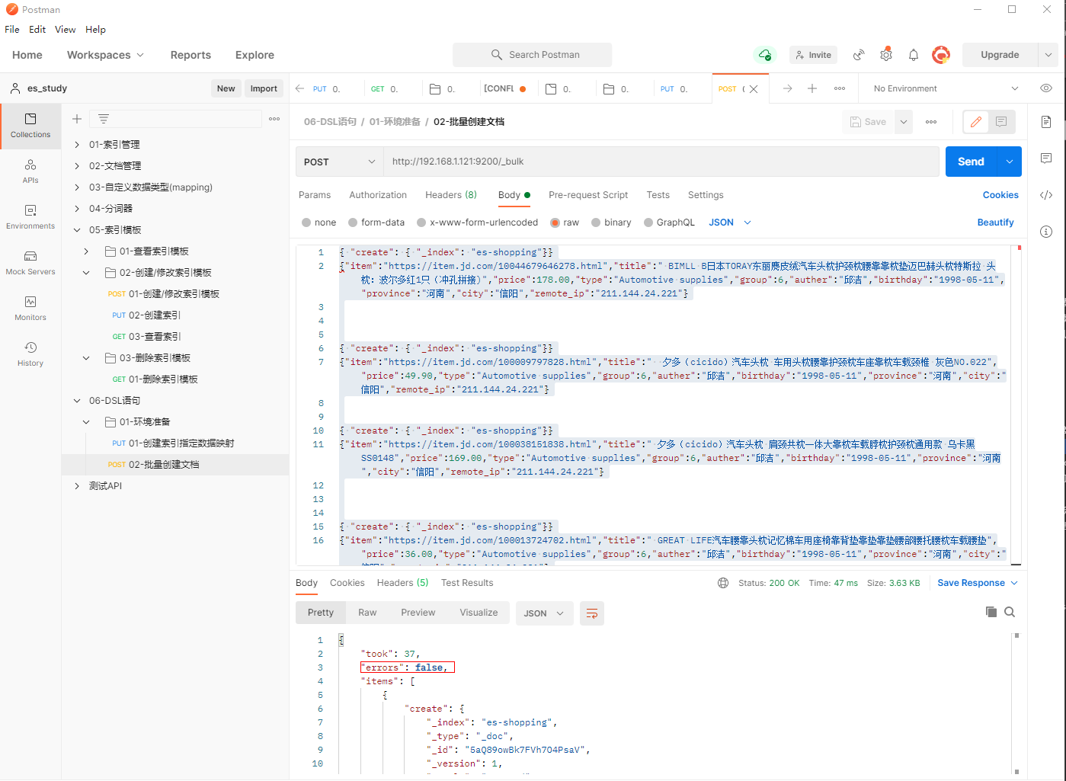Click the Beautify link
The height and width of the screenshot is (781, 1066).
click(995, 222)
